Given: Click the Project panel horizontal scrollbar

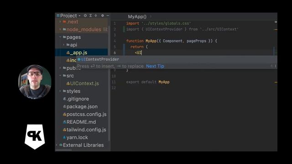Looking at the screenshot, I should pyautogui.click(x=63, y=150).
